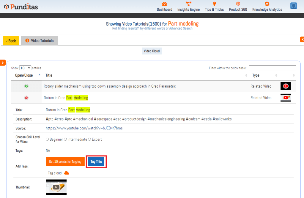Open the YouTube source link
This screenshot has width=304, height=198.
pyautogui.click(x=84, y=128)
